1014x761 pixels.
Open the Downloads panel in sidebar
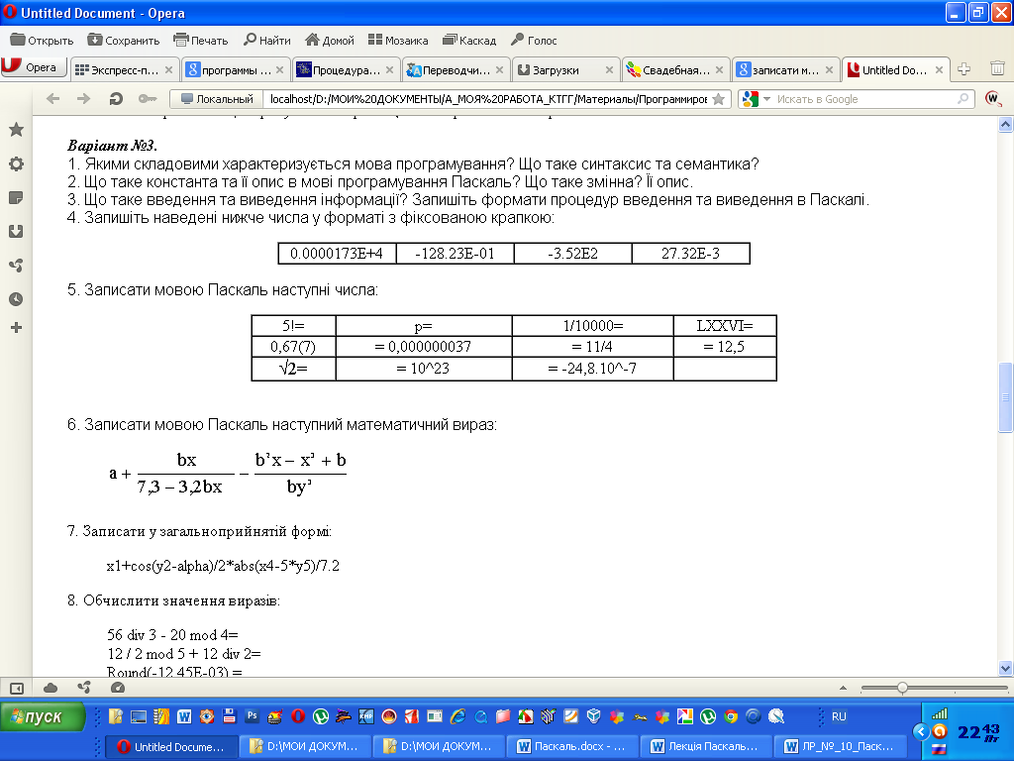16,231
